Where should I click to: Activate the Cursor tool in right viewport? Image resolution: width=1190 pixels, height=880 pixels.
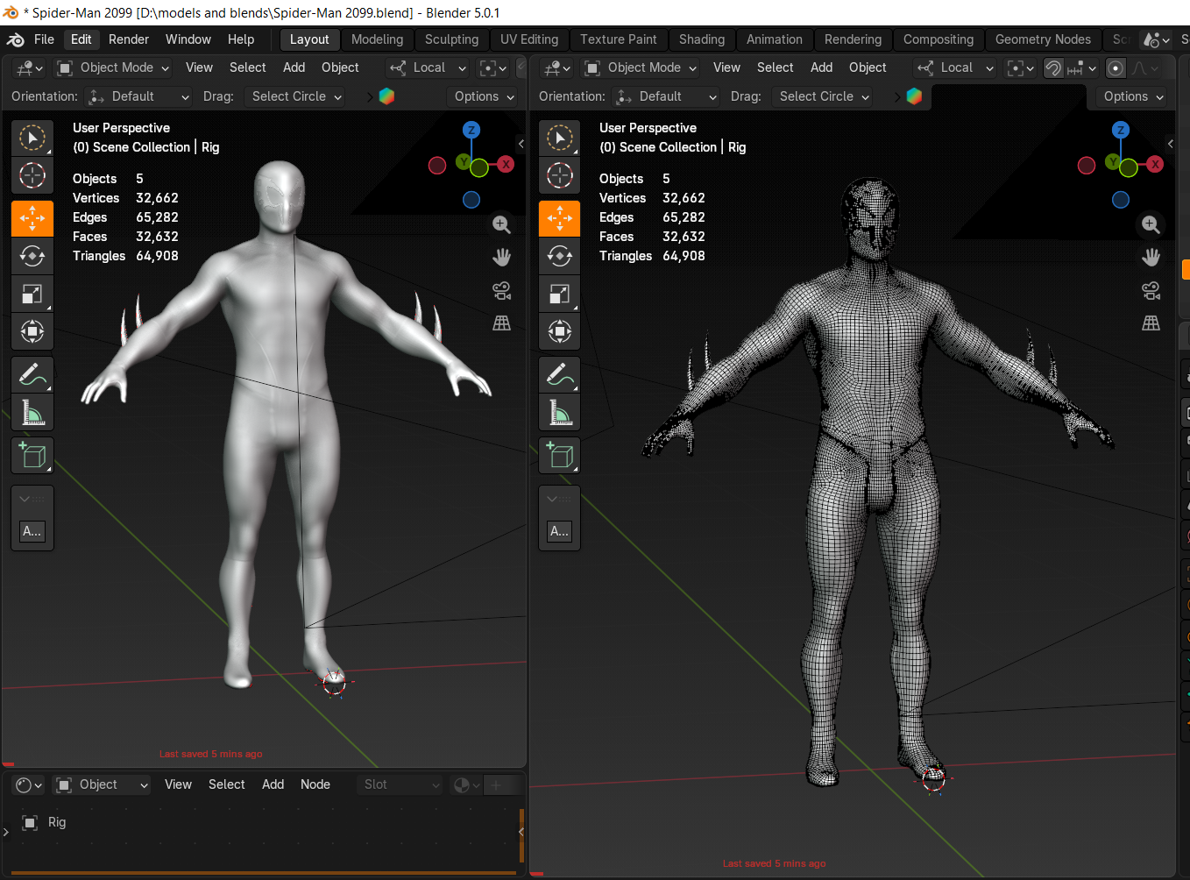(560, 175)
